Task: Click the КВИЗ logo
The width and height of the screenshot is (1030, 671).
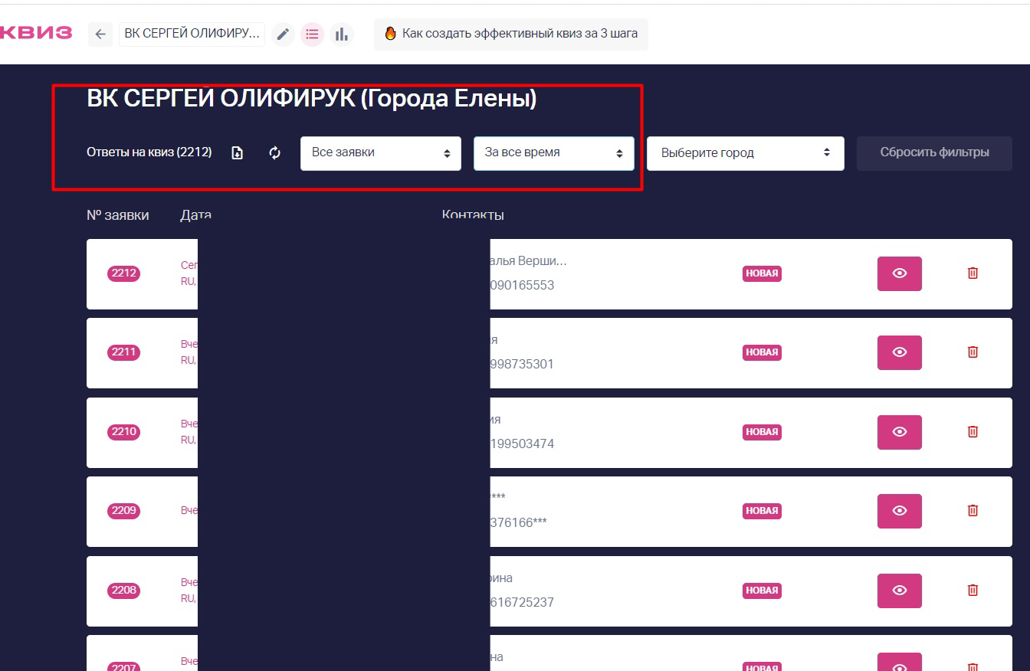Action: (35, 33)
